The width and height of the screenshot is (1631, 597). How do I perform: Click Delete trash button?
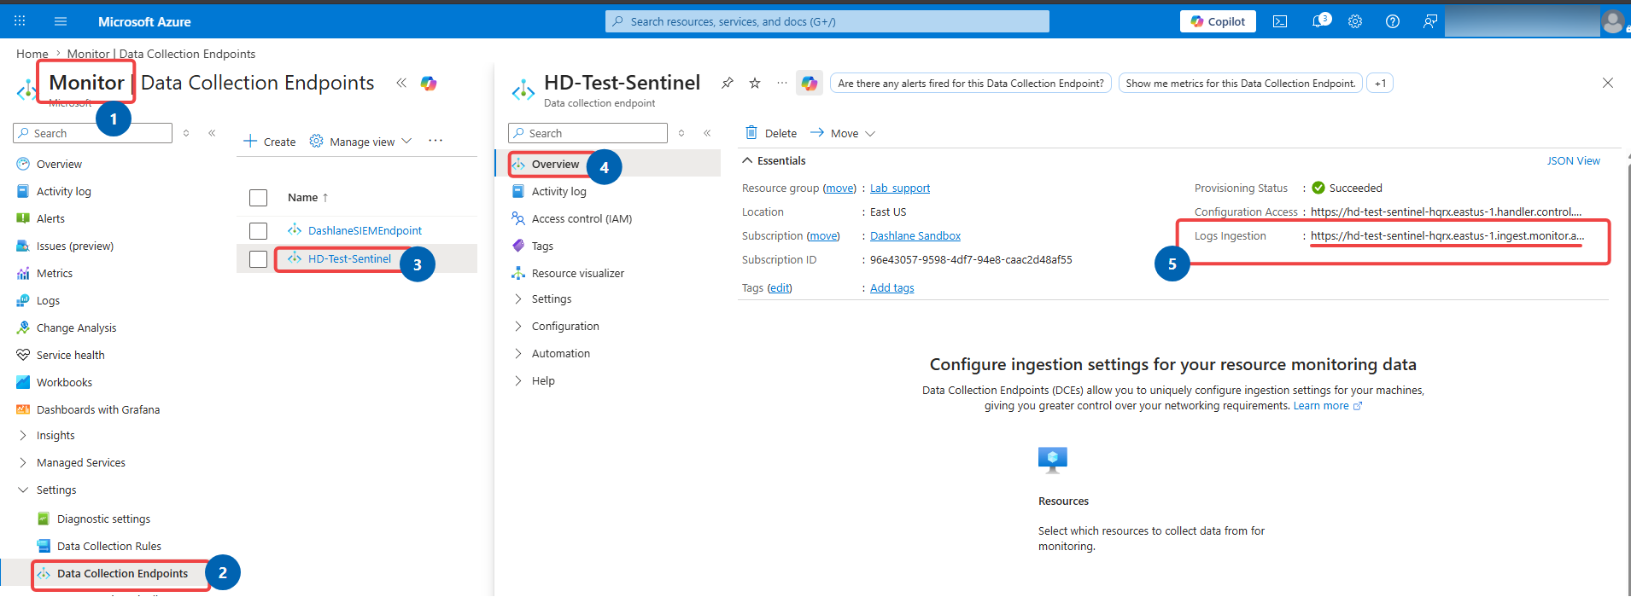click(x=771, y=133)
